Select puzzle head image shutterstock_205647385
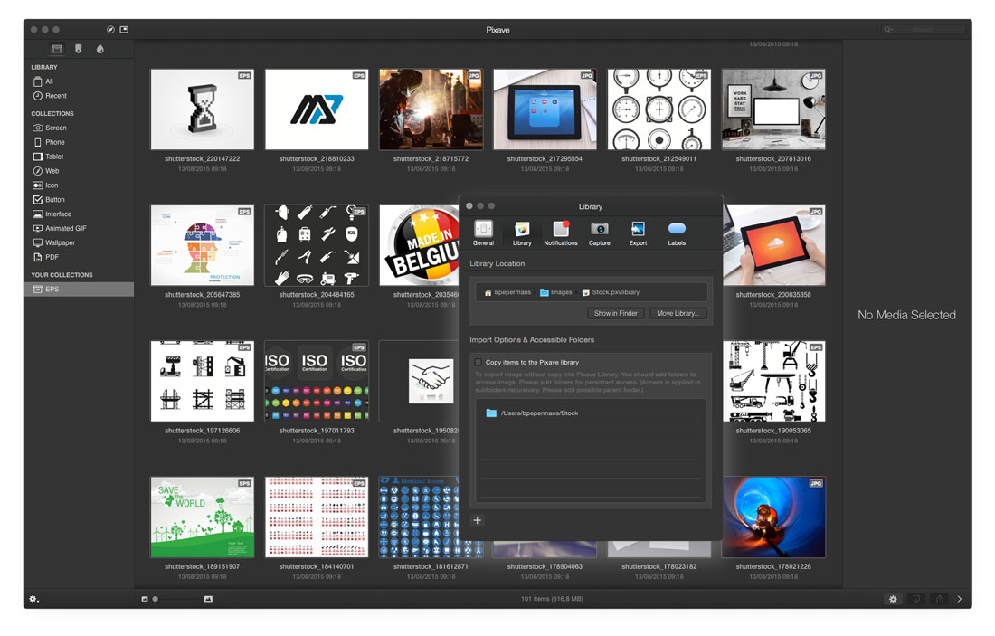The width and height of the screenshot is (995, 636). [203, 245]
